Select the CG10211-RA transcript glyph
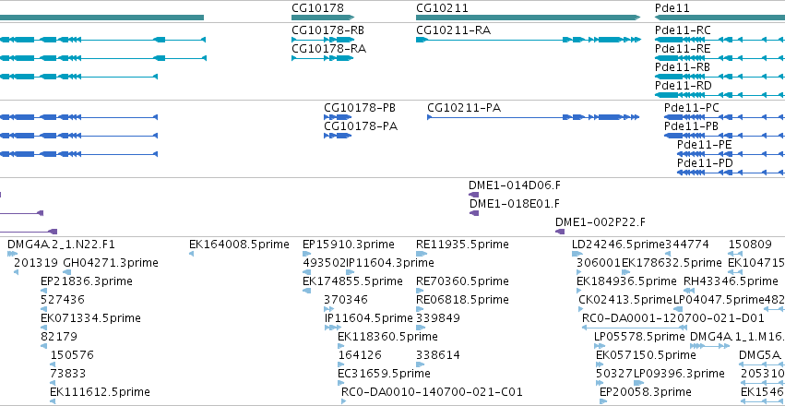 click(x=529, y=40)
